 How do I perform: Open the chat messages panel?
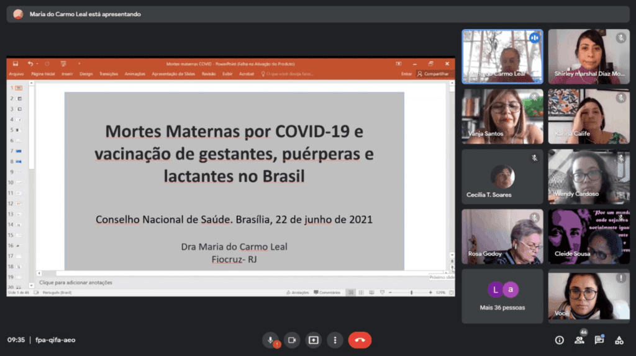click(x=599, y=340)
